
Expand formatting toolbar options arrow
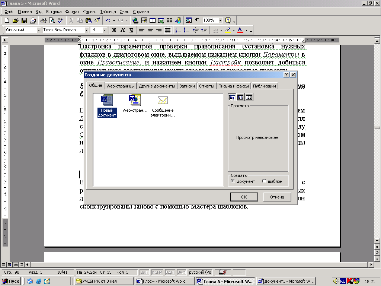coord(251,31)
